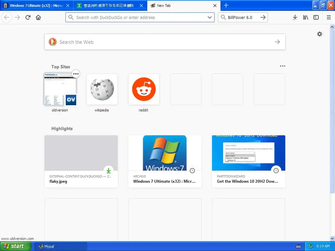Click the vertical scrollbar thumb
Image resolution: width=335 pixels, height=251 pixels.
(x=332, y=111)
